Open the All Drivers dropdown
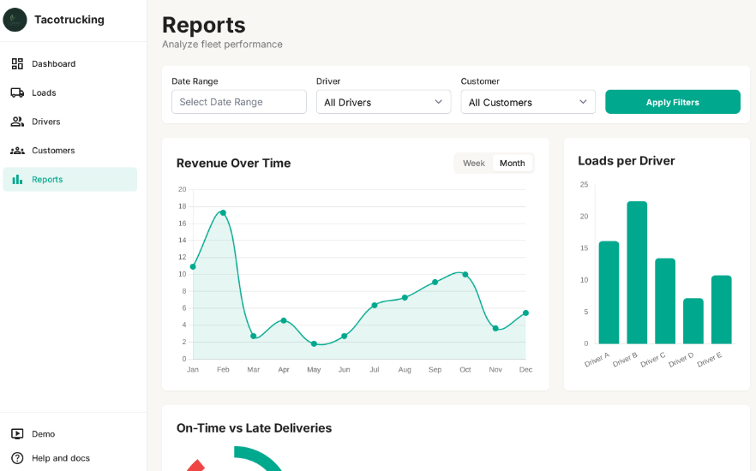Image resolution: width=756 pixels, height=471 pixels. [x=383, y=102]
